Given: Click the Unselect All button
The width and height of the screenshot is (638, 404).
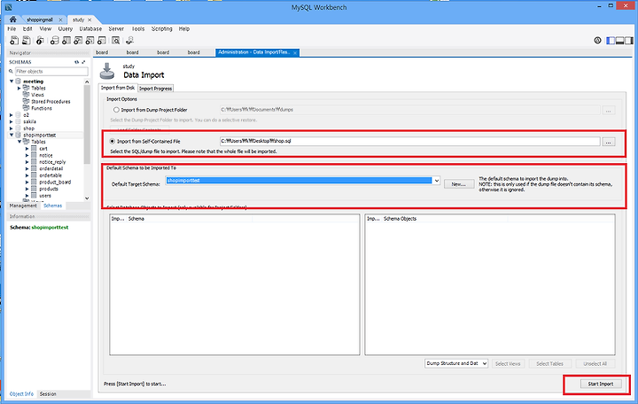Looking at the screenshot, I should [595, 364].
